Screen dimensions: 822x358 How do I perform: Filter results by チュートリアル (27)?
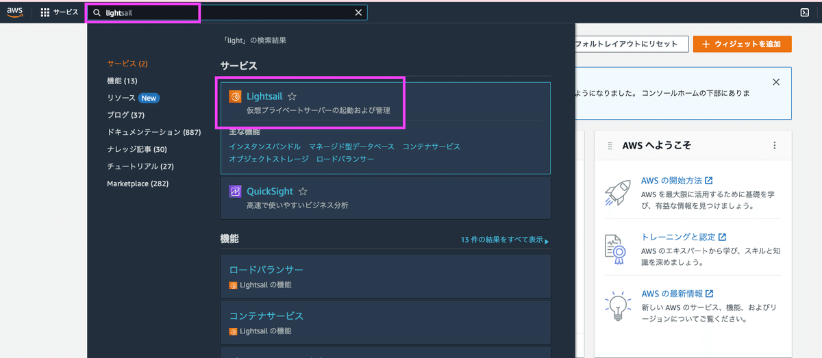140,166
